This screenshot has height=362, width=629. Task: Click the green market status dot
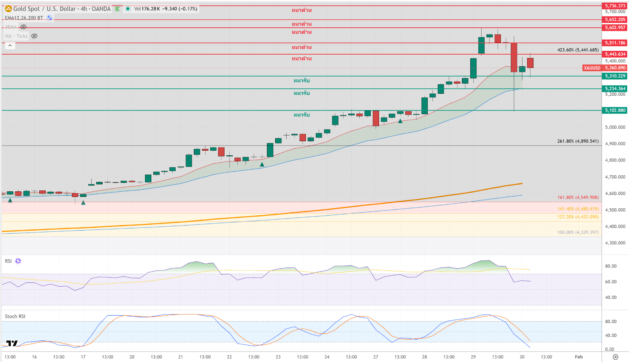click(x=128, y=9)
